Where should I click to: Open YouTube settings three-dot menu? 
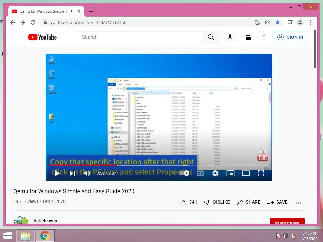click(x=264, y=37)
